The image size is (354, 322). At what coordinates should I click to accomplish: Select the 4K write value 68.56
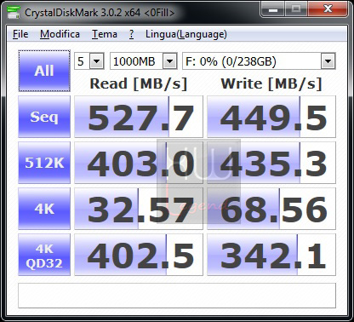[271, 209]
